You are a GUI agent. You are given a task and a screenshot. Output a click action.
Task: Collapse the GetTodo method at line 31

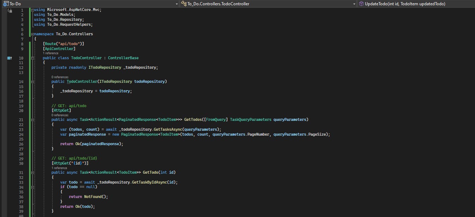32,172
